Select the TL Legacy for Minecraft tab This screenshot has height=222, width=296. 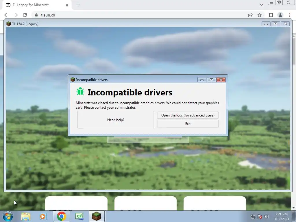coord(37,5)
